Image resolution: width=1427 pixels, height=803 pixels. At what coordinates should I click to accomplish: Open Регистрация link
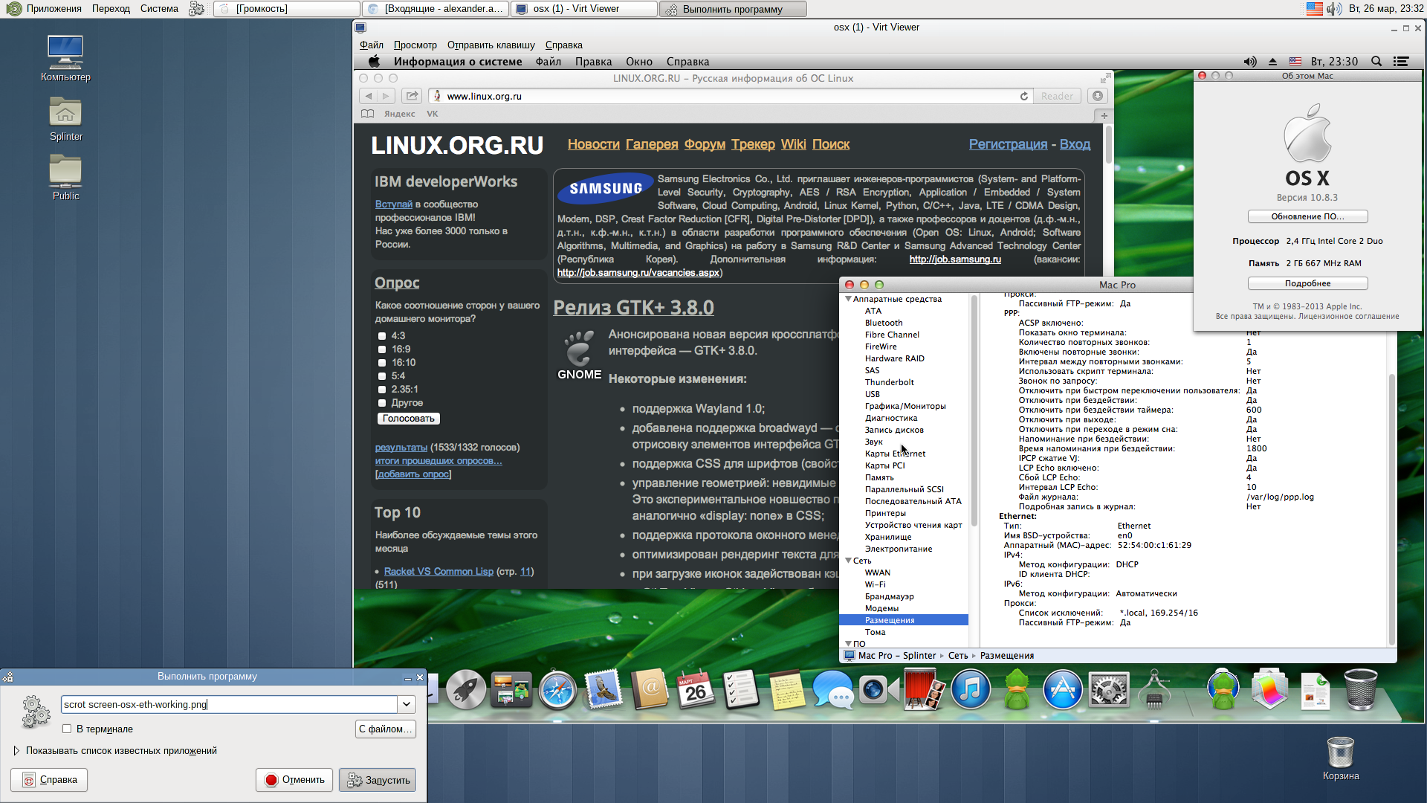pos(1008,144)
